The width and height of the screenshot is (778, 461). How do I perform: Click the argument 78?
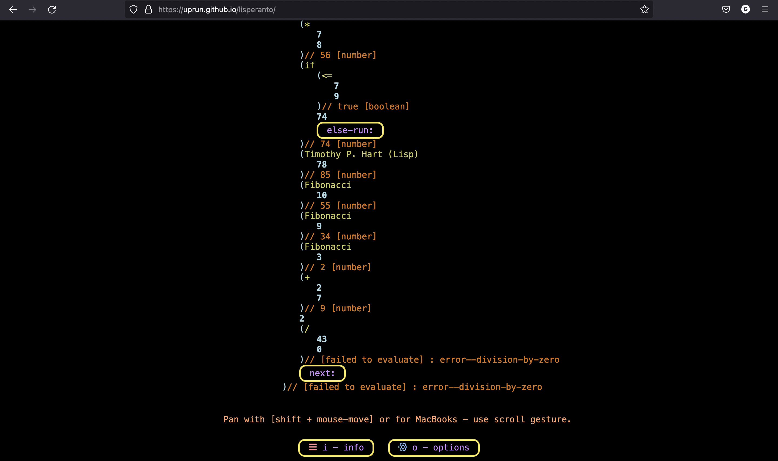(x=322, y=164)
